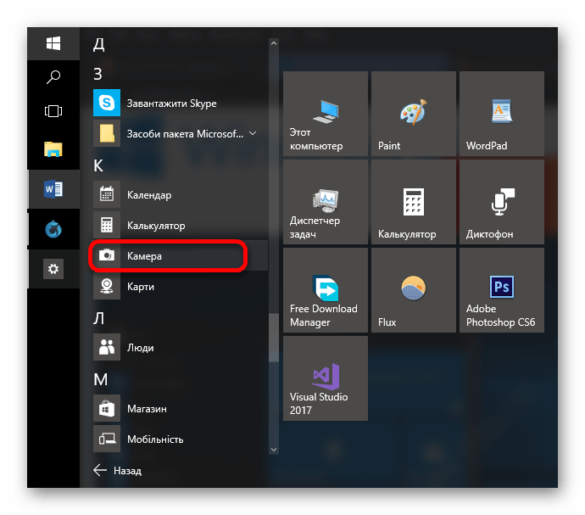
Task: Open the Этот компьютер tile
Action: coord(326,115)
